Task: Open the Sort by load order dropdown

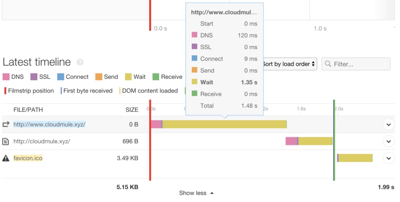Action: point(289,64)
